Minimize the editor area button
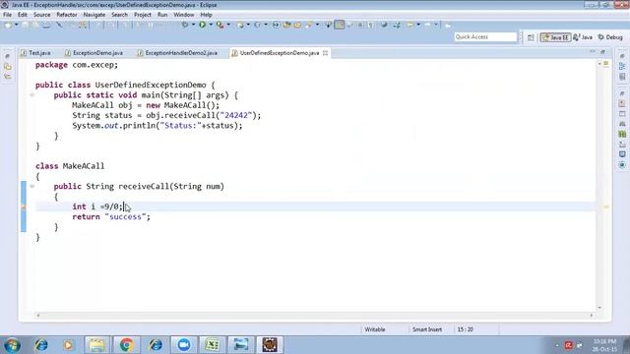This screenshot has width=630, height=354. 593,52
